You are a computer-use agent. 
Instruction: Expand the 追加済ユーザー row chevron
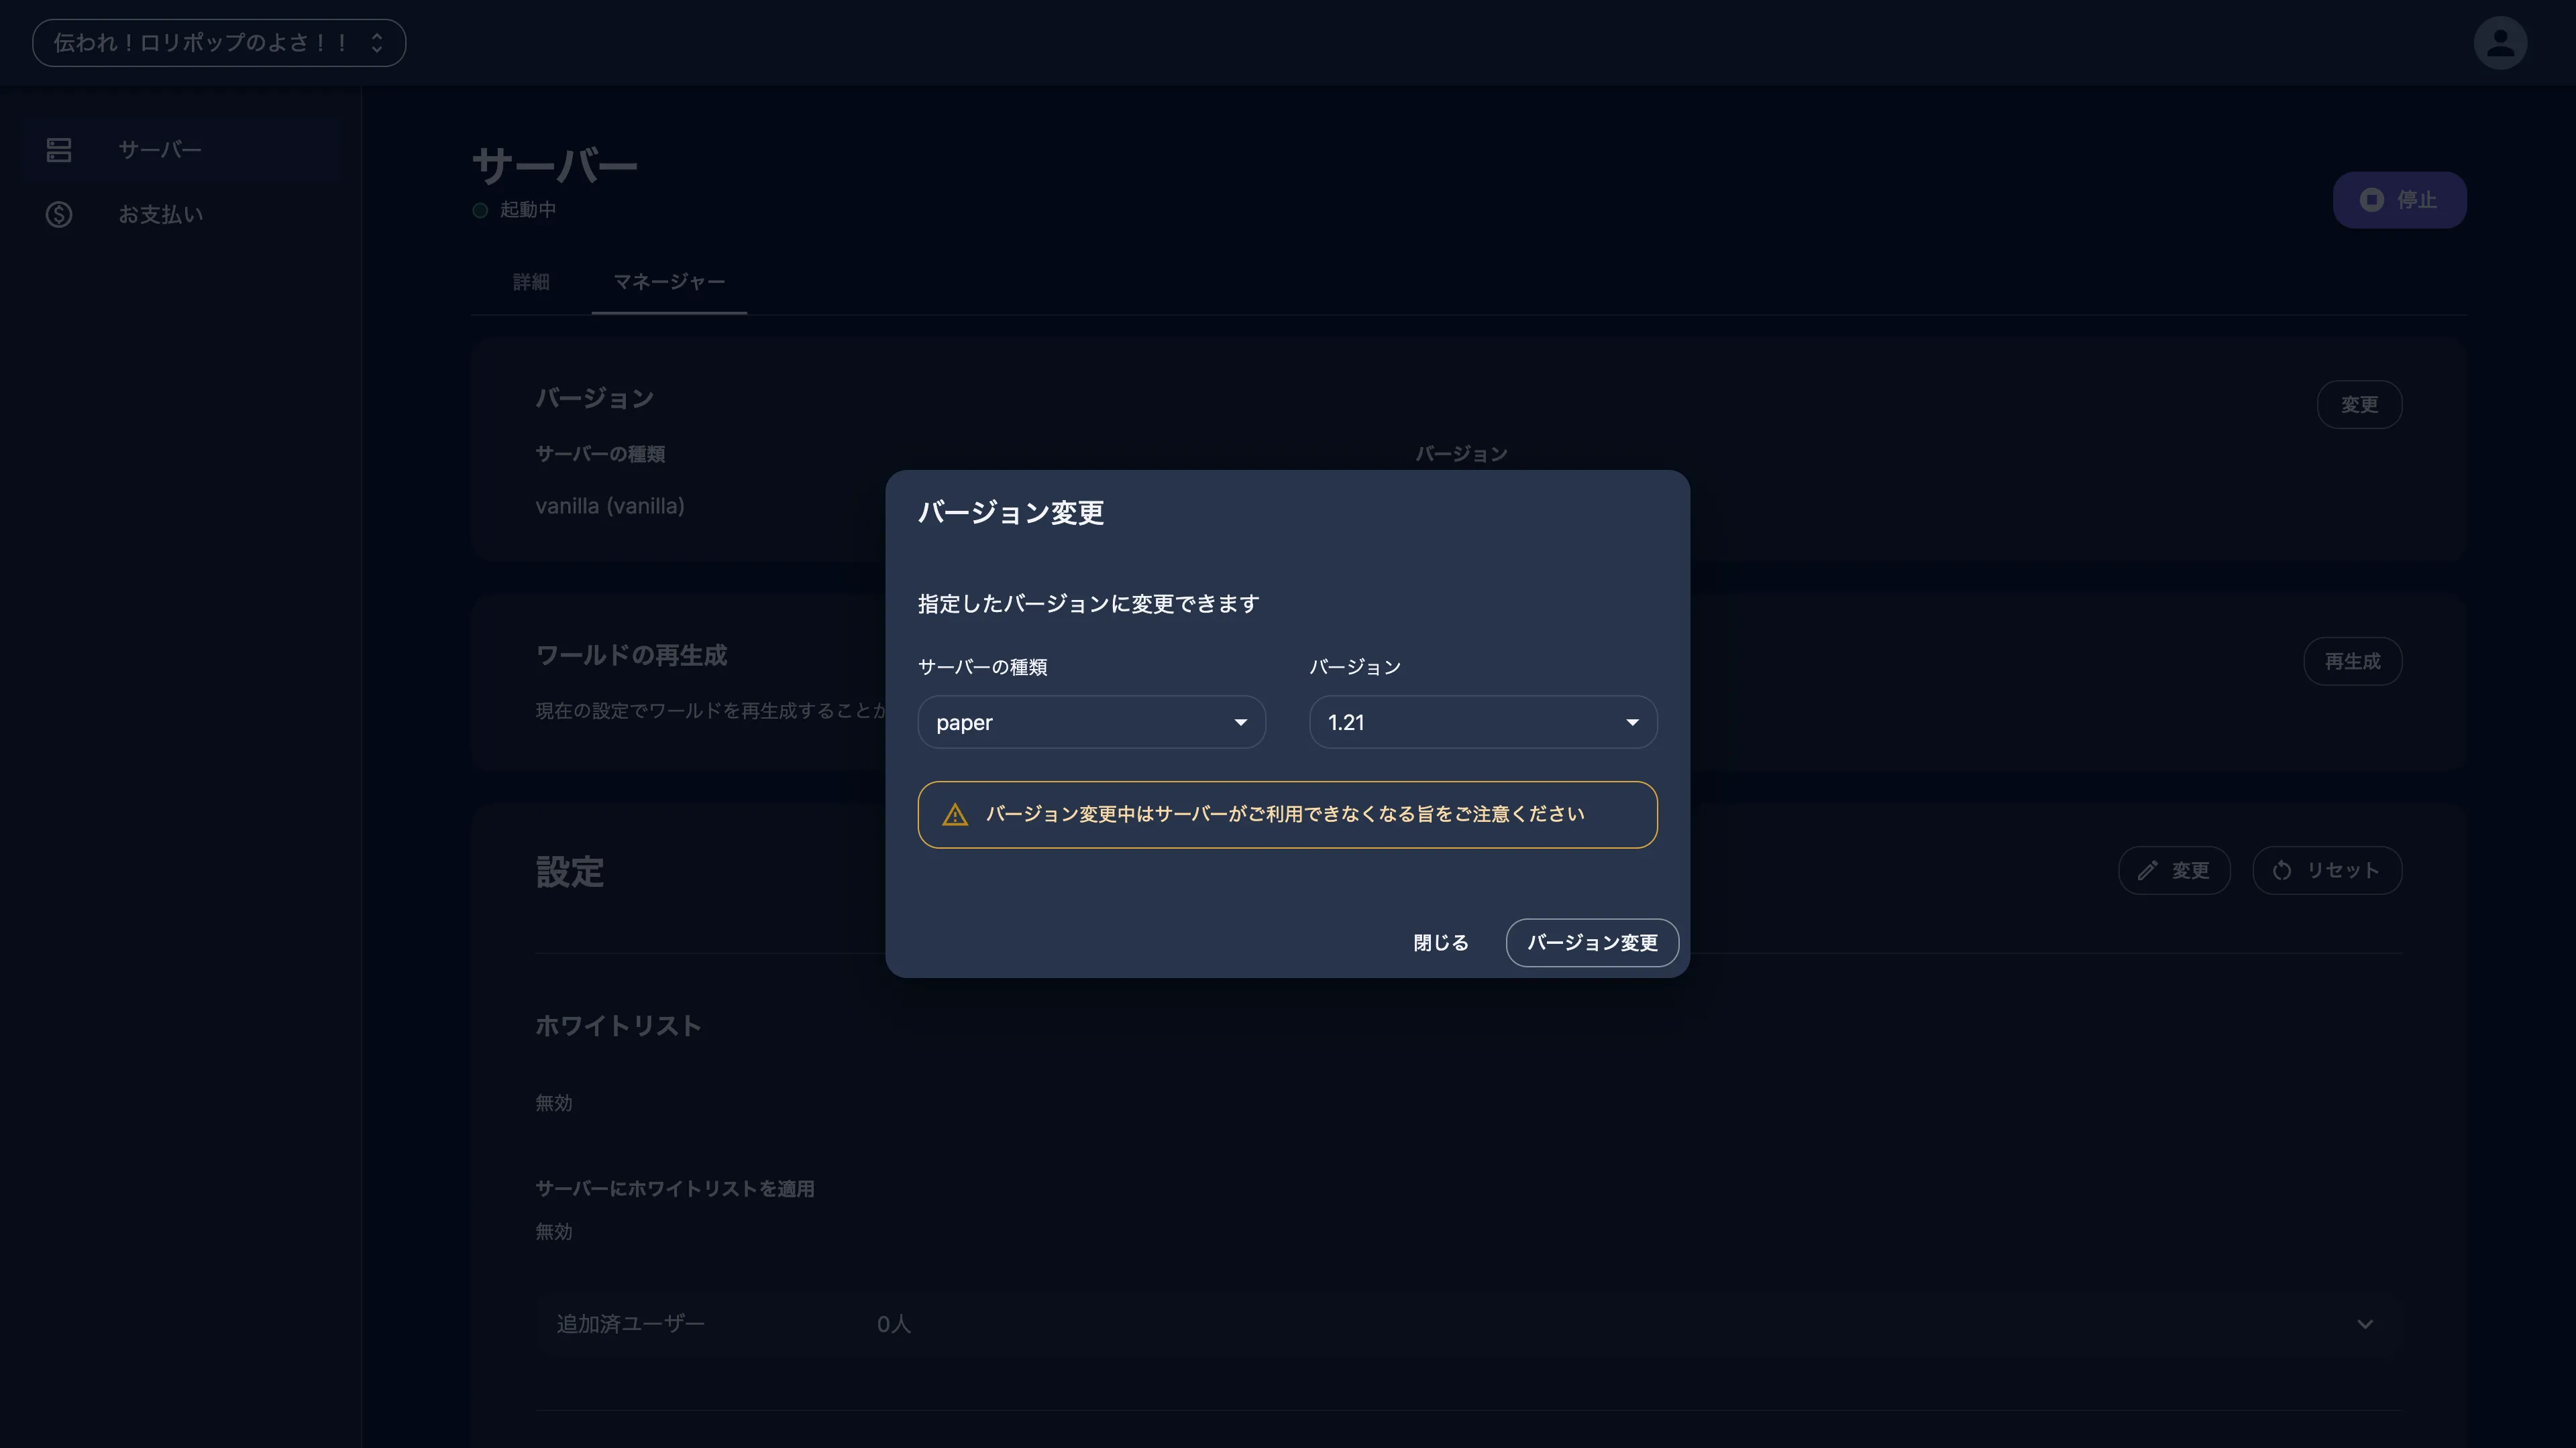pyautogui.click(x=2364, y=1324)
